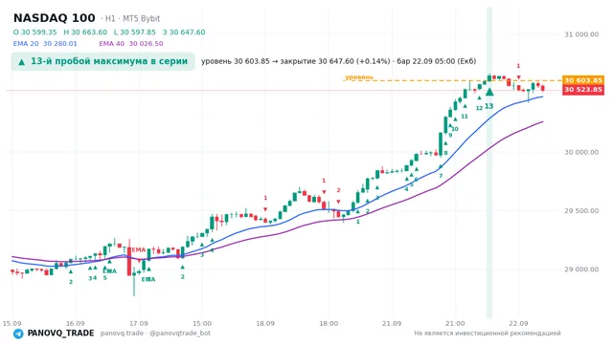
Task: Click the 'panovq.trade · @panovqtrade_bot' link text
Action: coord(155,333)
